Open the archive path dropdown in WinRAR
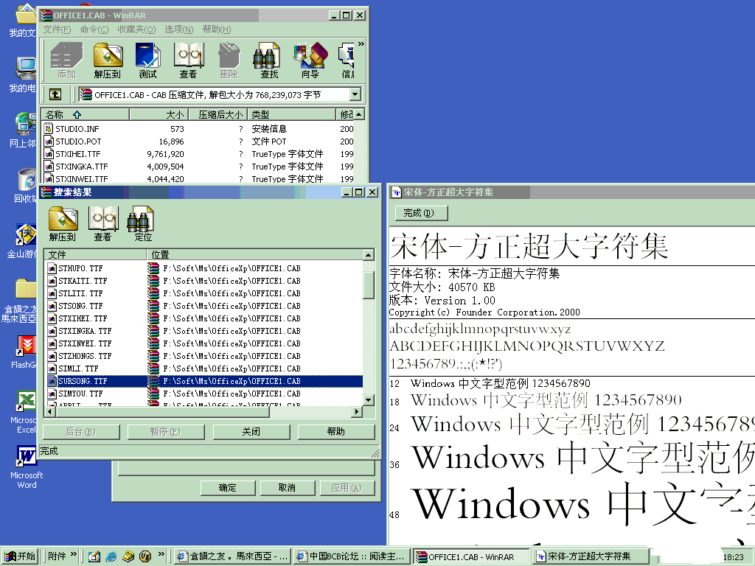The width and height of the screenshot is (755, 566). coord(355,94)
